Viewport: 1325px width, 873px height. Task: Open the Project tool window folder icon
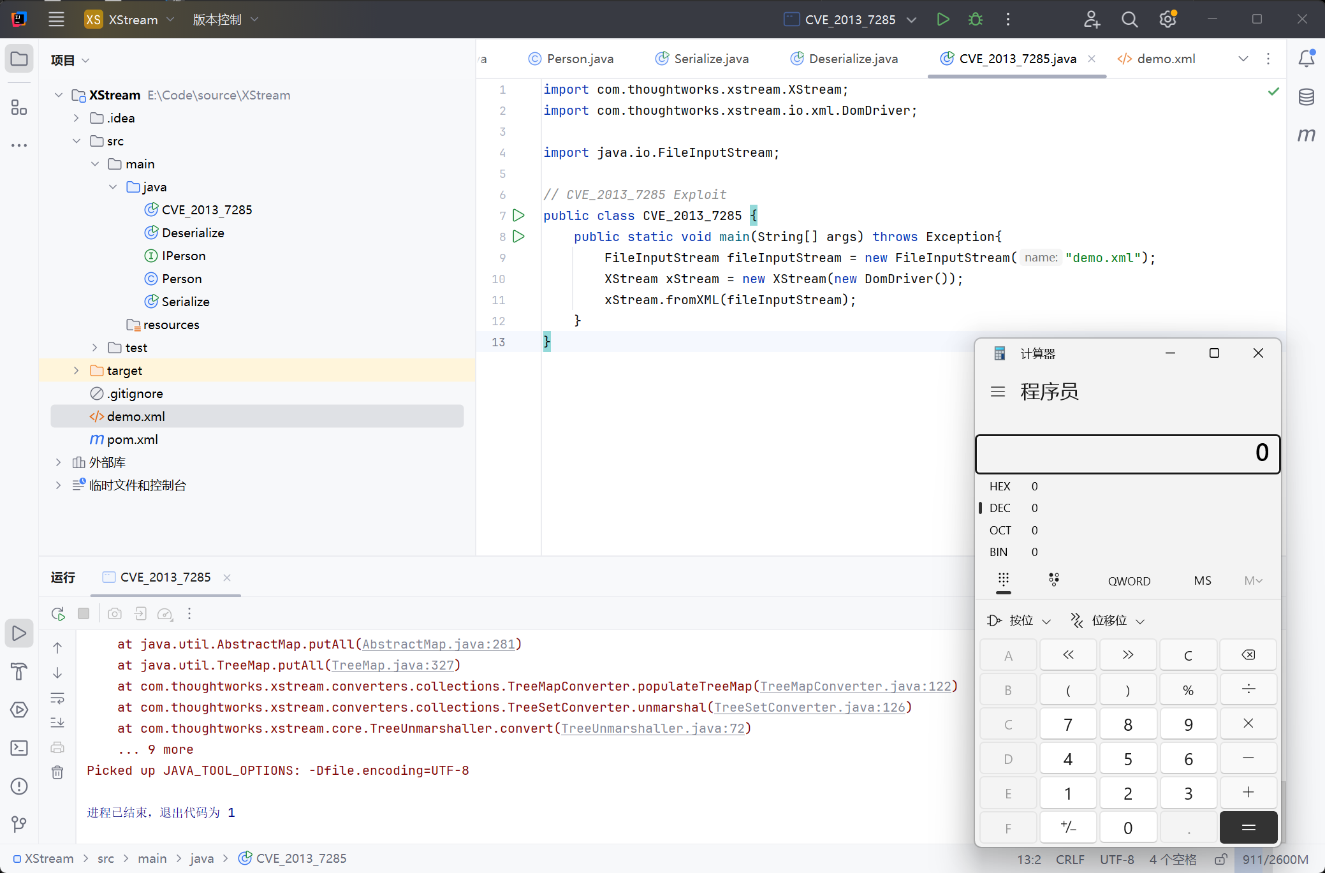(x=19, y=59)
